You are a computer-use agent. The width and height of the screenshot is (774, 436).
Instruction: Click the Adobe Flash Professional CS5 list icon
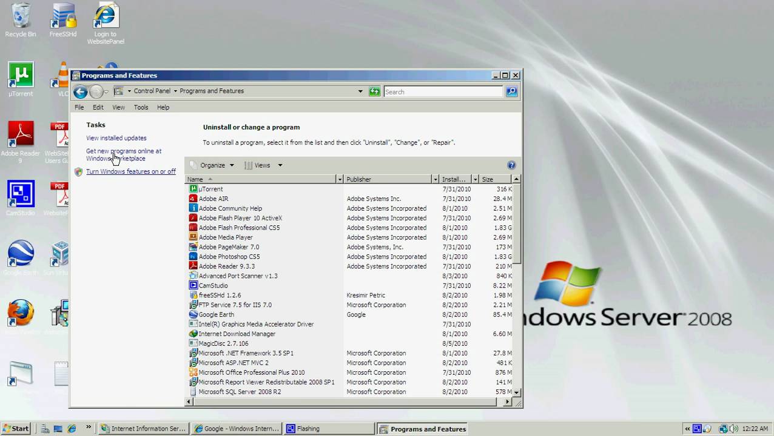pyautogui.click(x=193, y=228)
